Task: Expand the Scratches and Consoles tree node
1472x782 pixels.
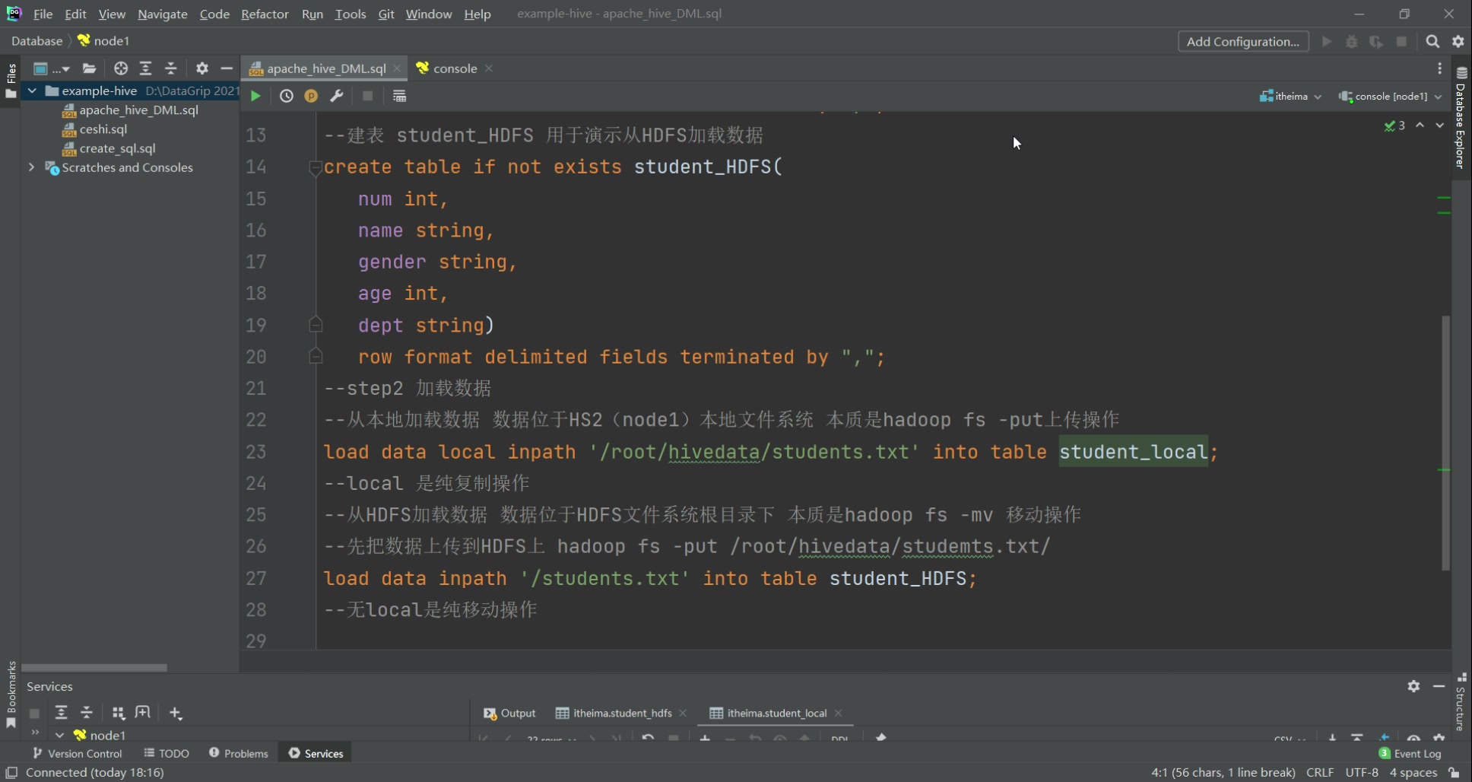Action: coord(31,167)
